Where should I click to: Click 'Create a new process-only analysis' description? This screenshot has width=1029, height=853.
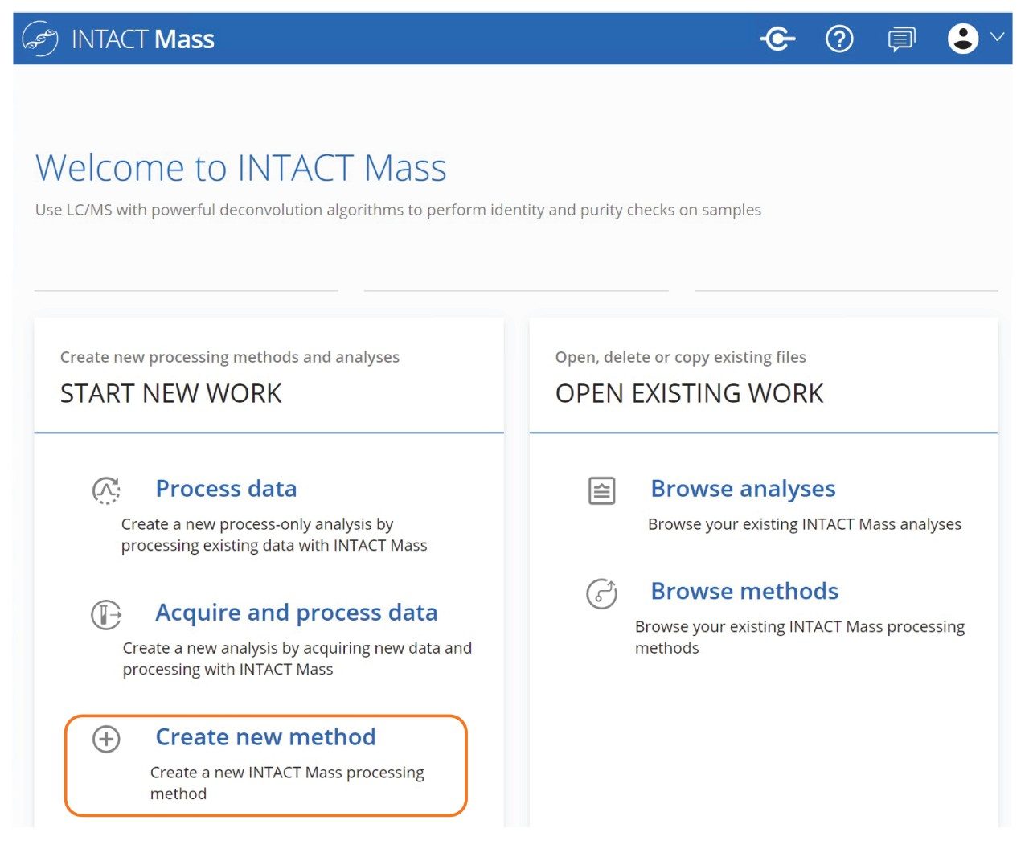tap(274, 535)
